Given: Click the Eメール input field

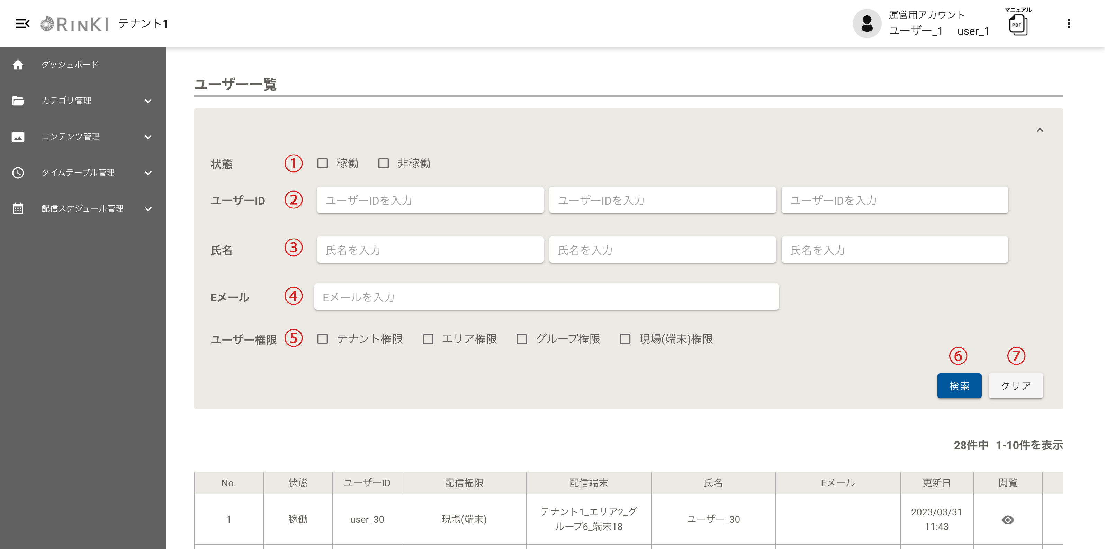Looking at the screenshot, I should tap(546, 297).
